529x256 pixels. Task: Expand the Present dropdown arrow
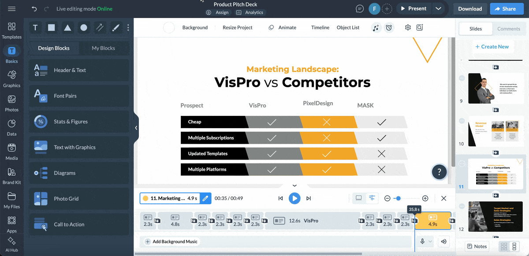pos(438,9)
